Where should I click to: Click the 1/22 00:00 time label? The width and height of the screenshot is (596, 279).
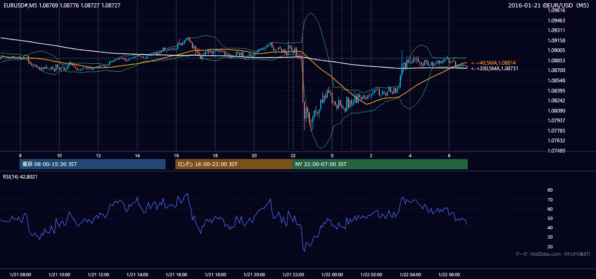pyautogui.click(x=332, y=275)
